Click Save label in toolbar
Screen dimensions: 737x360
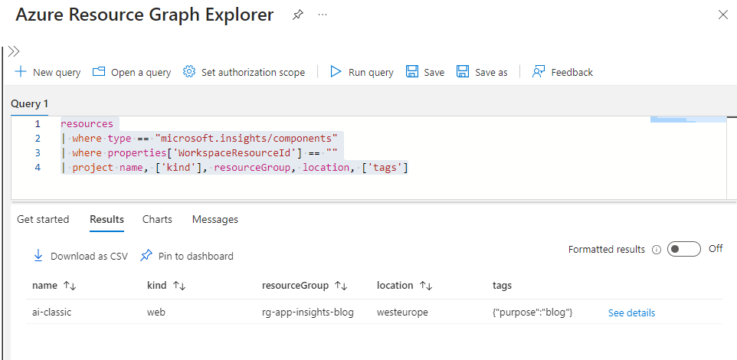pyautogui.click(x=434, y=72)
